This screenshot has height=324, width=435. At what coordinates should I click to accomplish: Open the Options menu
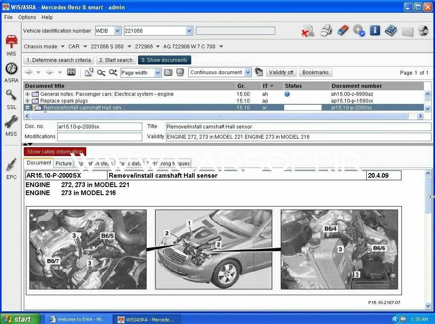(x=27, y=17)
